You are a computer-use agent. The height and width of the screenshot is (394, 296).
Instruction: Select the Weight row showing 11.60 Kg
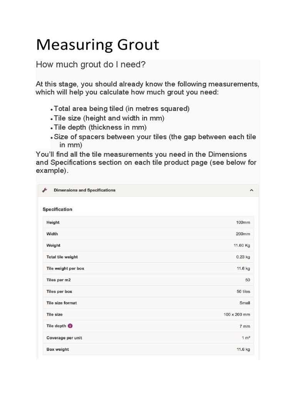54,245
